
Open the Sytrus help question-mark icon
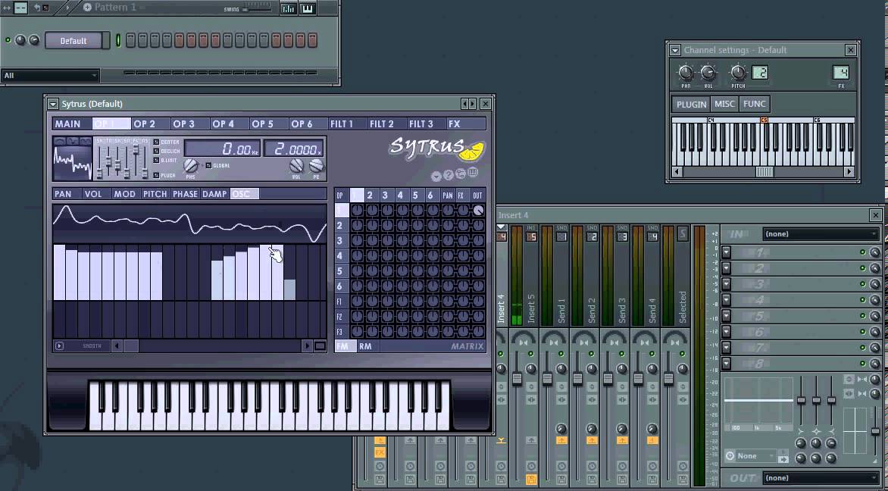[448, 175]
